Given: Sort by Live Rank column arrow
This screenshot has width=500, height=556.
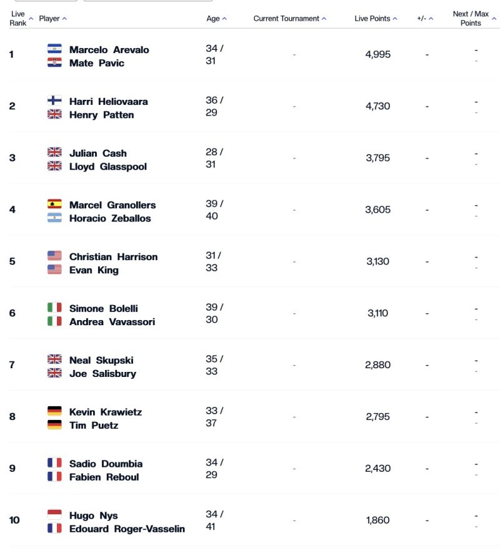Looking at the screenshot, I should 31,19.
